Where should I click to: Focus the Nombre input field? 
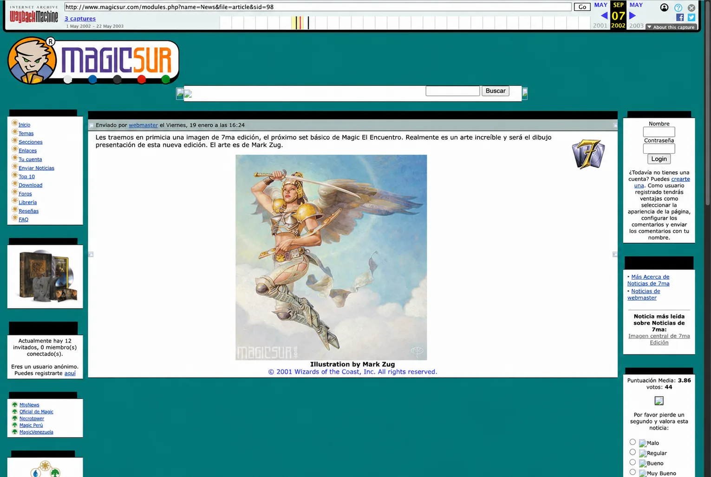[659, 132]
